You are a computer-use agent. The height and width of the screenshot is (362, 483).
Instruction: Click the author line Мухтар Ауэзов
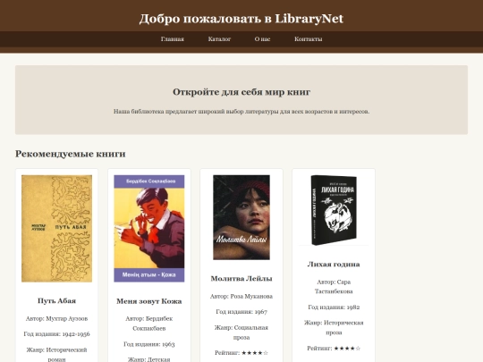coord(56,318)
